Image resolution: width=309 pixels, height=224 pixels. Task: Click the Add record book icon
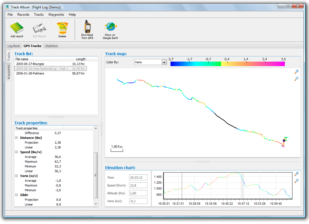(x=17, y=28)
